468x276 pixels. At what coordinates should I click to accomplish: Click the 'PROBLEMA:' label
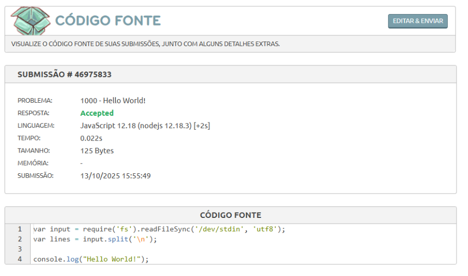click(x=35, y=101)
